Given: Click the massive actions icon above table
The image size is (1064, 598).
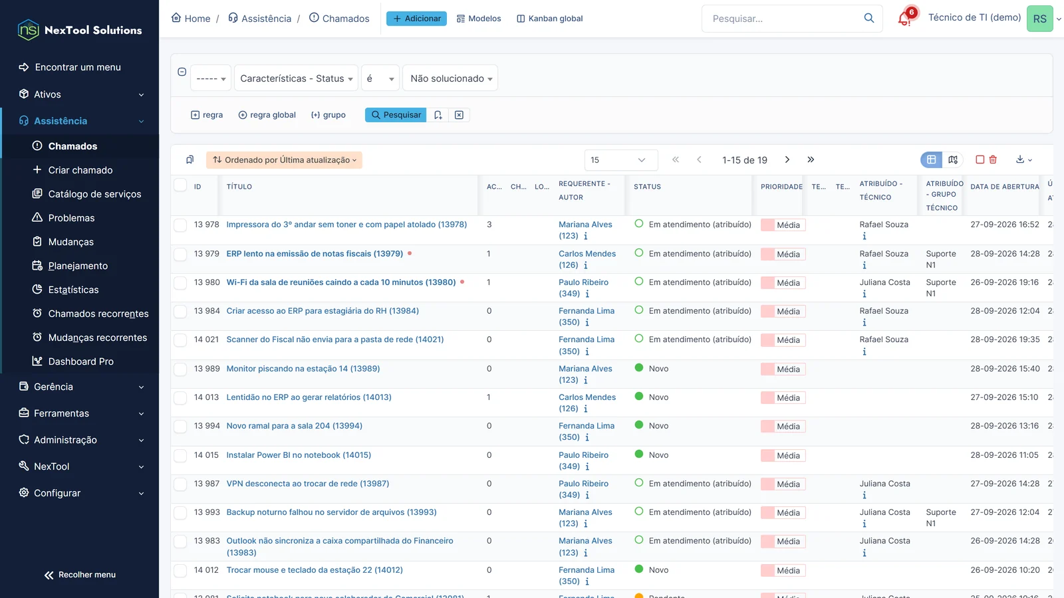Looking at the screenshot, I should (x=190, y=159).
